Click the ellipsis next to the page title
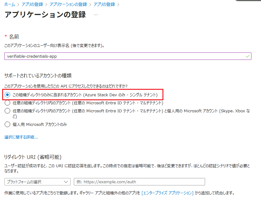The width and height of the screenshot is (261, 203). coord(95,15)
